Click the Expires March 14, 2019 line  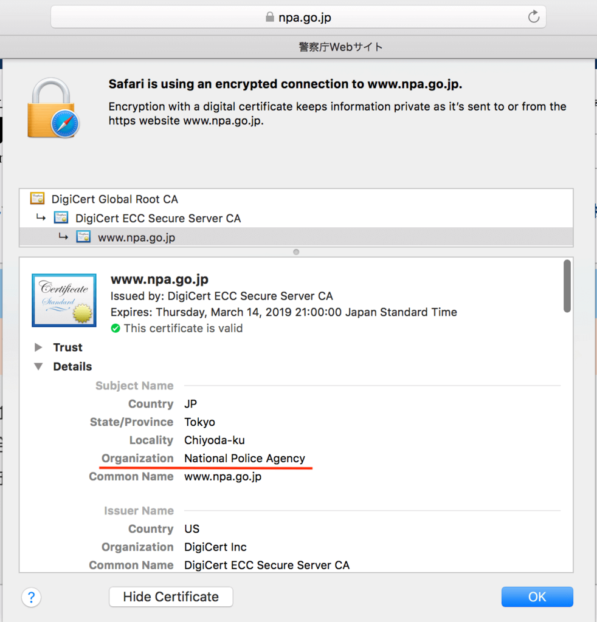[x=284, y=312]
